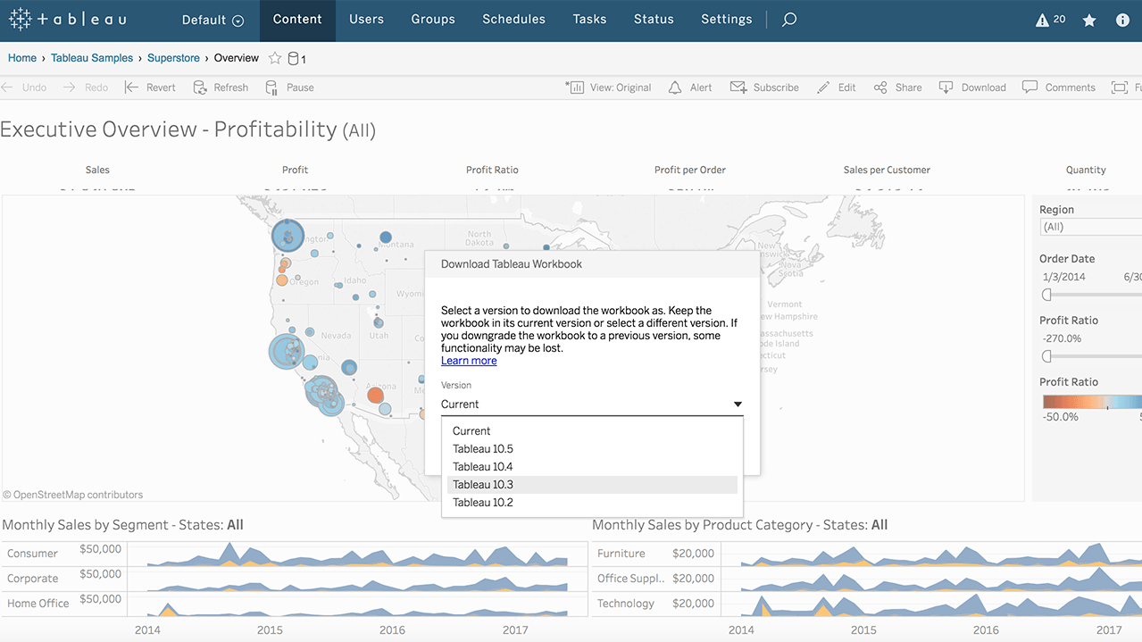This screenshot has width=1142, height=642.
Task: Open the Default site dropdown
Action: [x=213, y=20]
